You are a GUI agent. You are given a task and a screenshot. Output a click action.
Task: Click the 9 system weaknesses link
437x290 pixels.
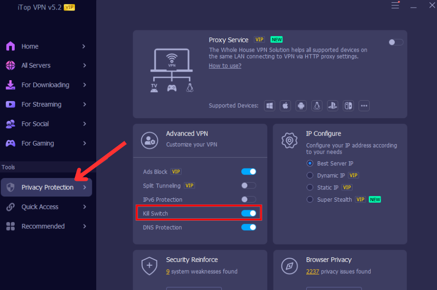[168, 271]
